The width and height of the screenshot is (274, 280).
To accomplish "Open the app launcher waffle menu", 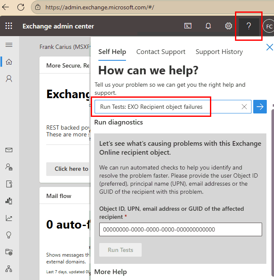I will pyautogui.click(x=9, y=26).
